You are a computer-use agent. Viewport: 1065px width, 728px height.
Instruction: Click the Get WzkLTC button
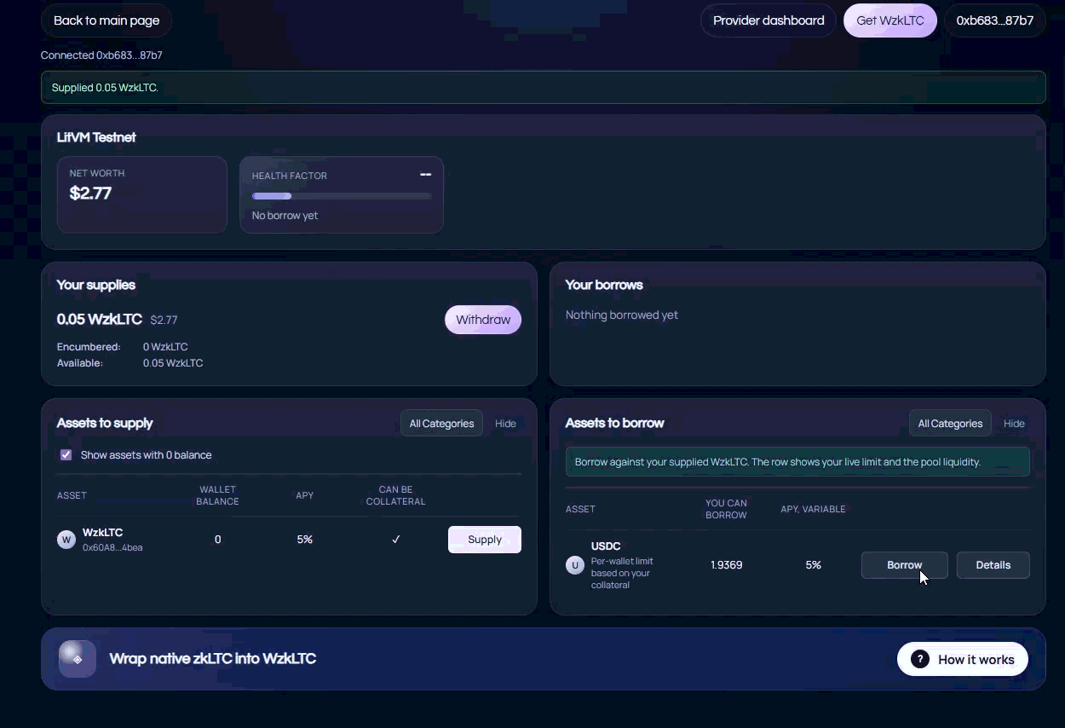[889, 20]
